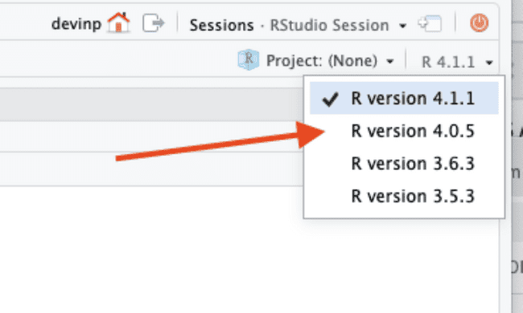The width and height of the screenshot is (523, 313).
Task: Pick R version 3.5.3 option
Action: pyautogui.click(x=404, y=197)
